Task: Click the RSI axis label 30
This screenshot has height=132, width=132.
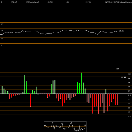Action: [x=2, y=39]
